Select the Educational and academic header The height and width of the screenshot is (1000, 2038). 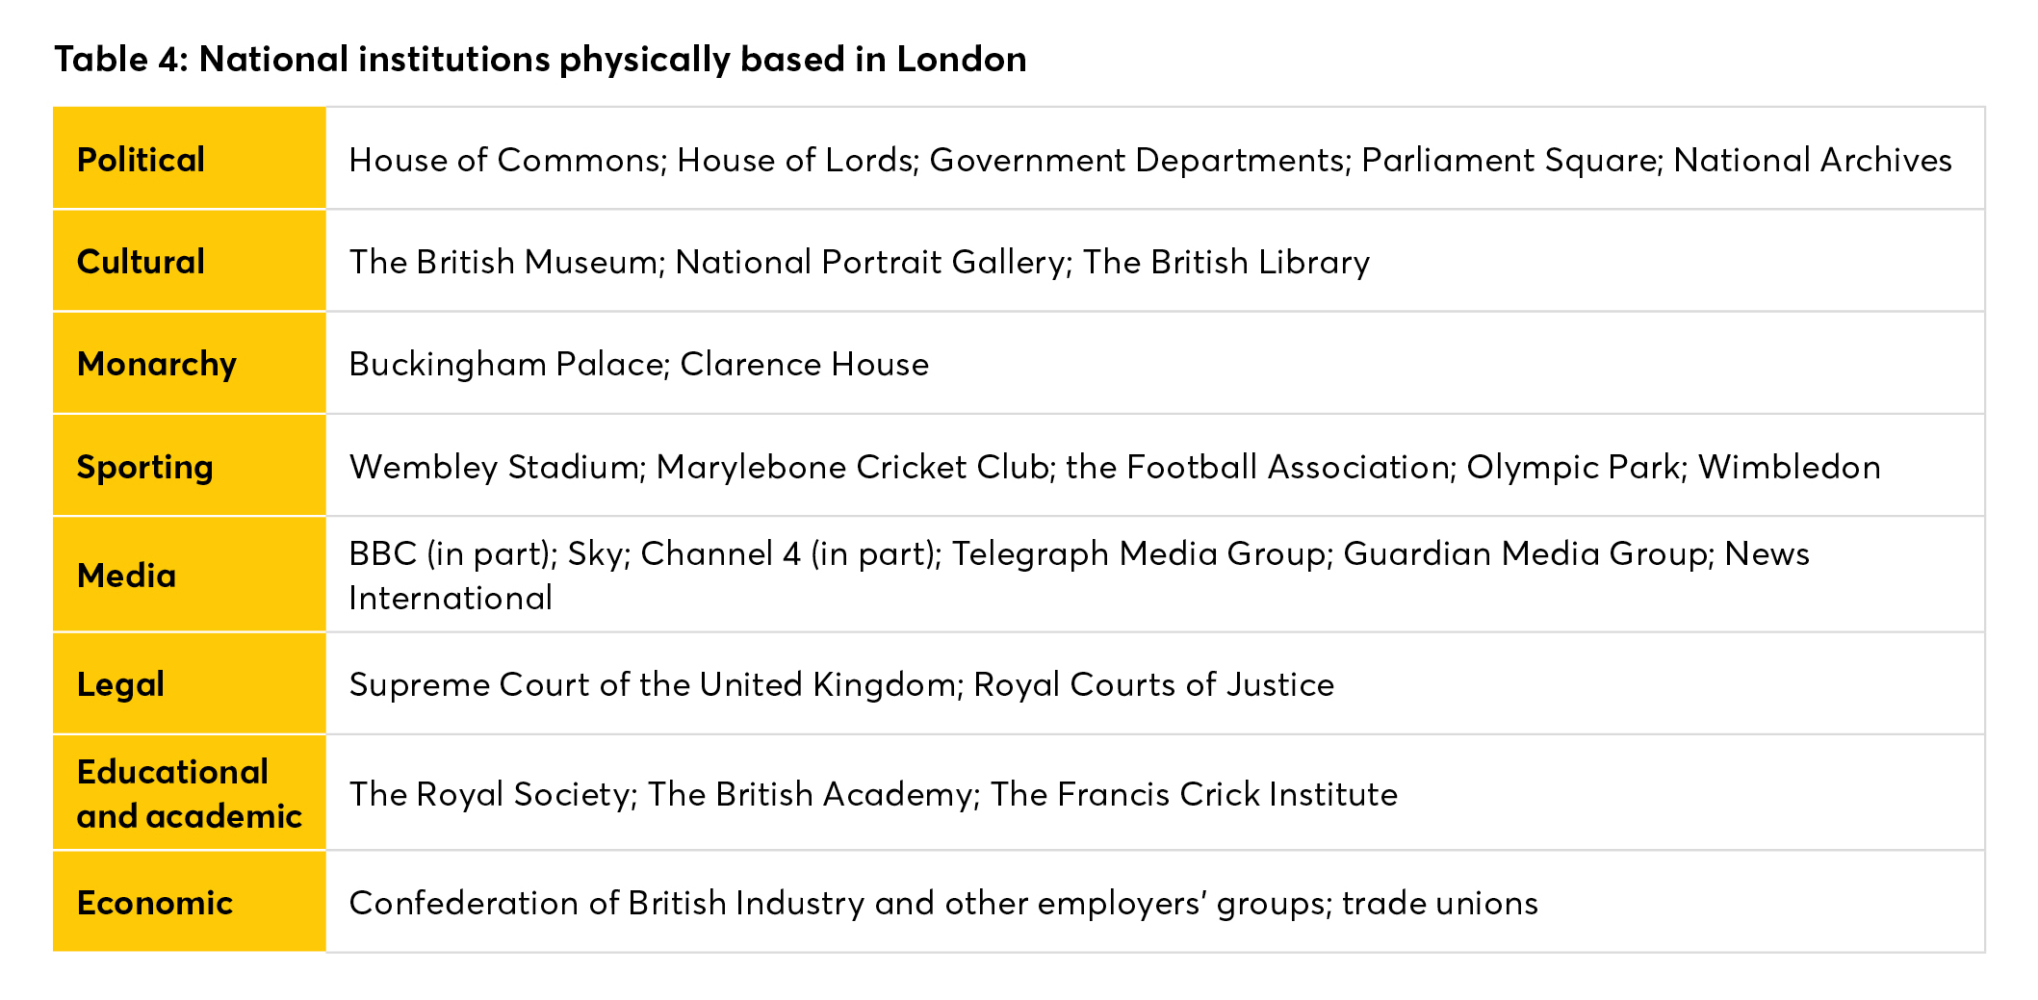[x=189, y=794]
